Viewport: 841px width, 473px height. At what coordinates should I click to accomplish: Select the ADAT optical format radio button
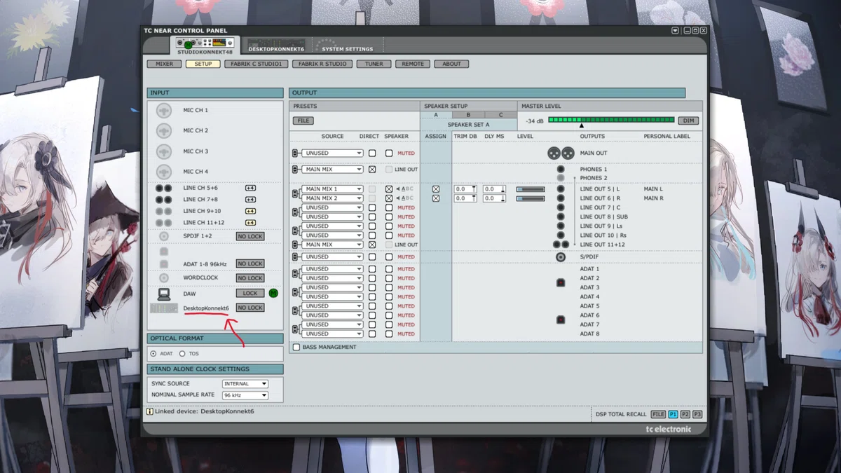click(x=153, y=354)
